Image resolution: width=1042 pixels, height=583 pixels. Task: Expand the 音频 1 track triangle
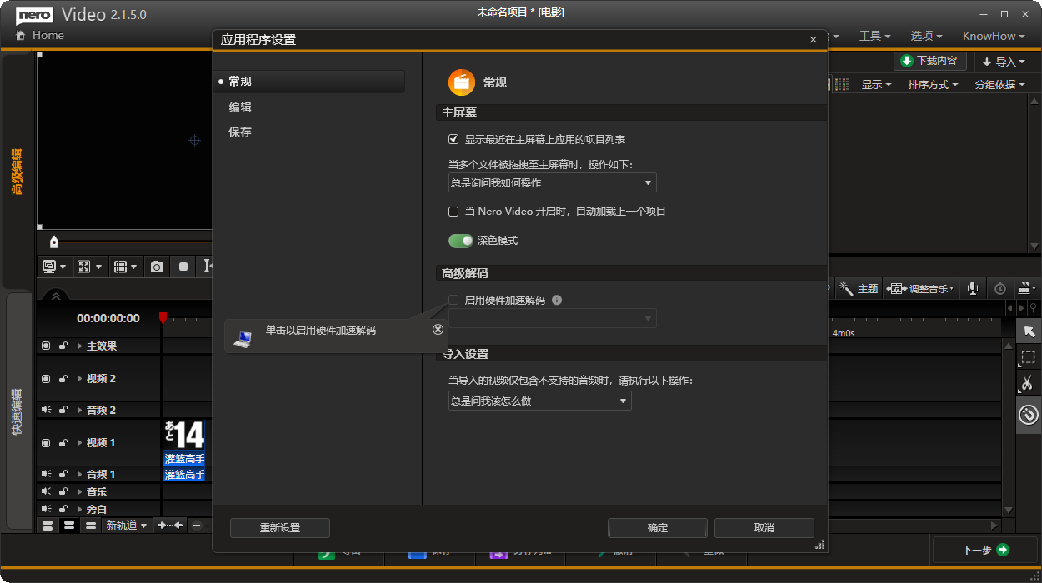point(80,474)
